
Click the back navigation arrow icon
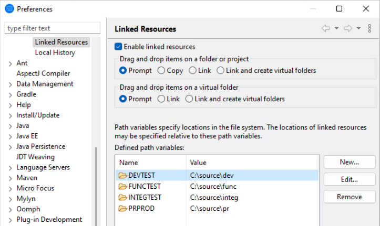point(326,28)
